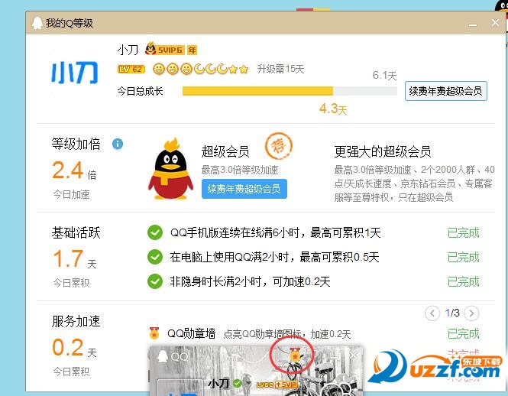Click 已完成 for 在电脑上使用QQ满2小时
Viewport: 508px width, 396px height.
(x=463, y=257)
